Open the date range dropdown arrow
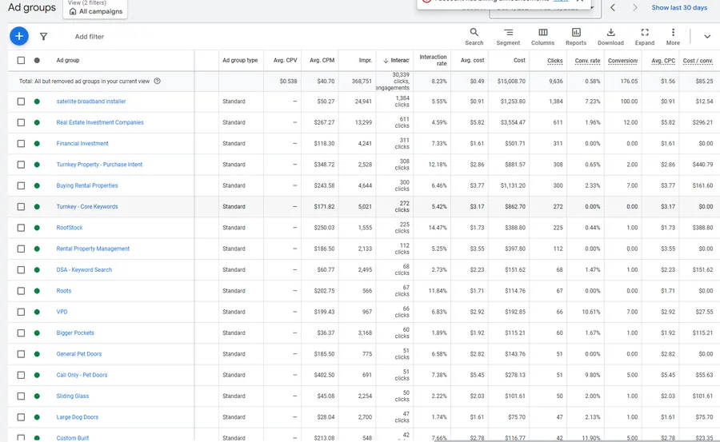 [x=592, y=8]
